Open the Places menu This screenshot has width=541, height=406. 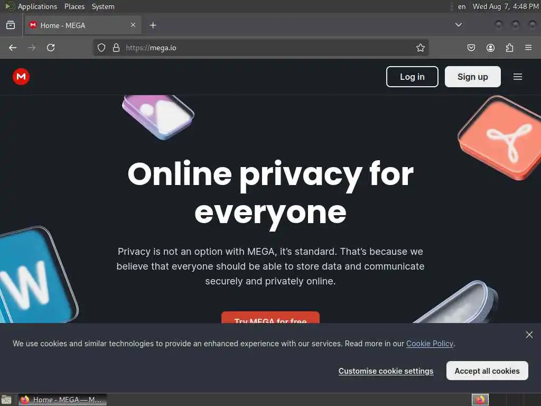[74, 6]
